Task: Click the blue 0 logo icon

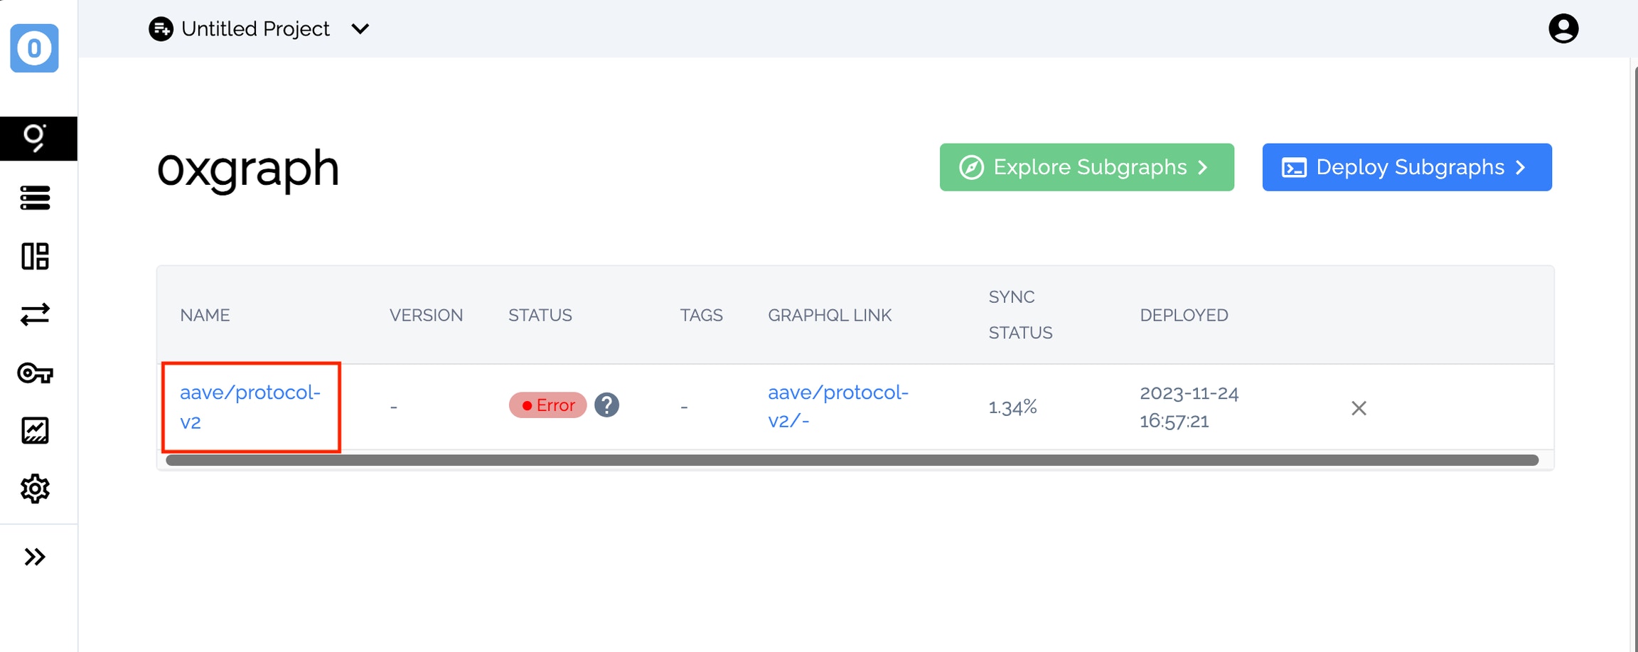Action: 34,48
